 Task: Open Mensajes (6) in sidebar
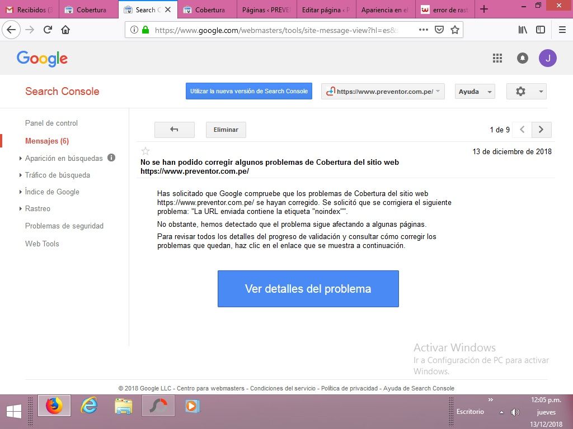(47, 141)
